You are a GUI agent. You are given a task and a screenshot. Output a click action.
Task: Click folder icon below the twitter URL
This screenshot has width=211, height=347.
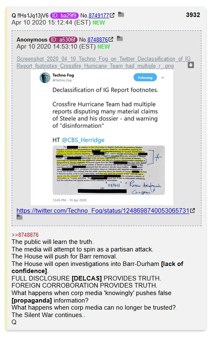(19, 218)
